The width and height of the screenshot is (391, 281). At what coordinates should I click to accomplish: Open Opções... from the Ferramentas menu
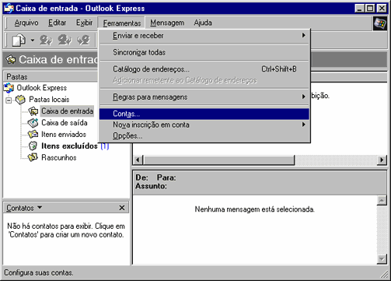pos(204,135)
